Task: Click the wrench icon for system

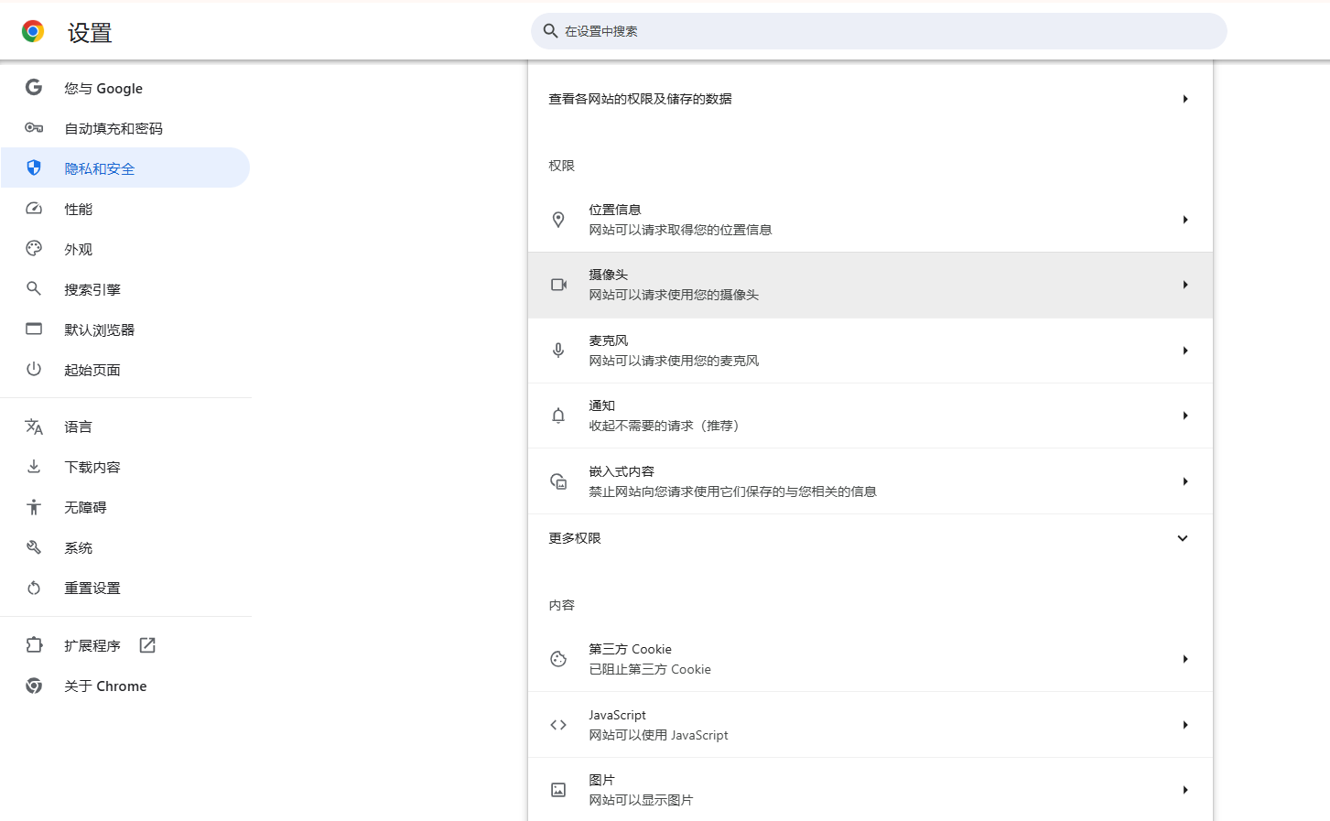Action: [x=34, y=547]
